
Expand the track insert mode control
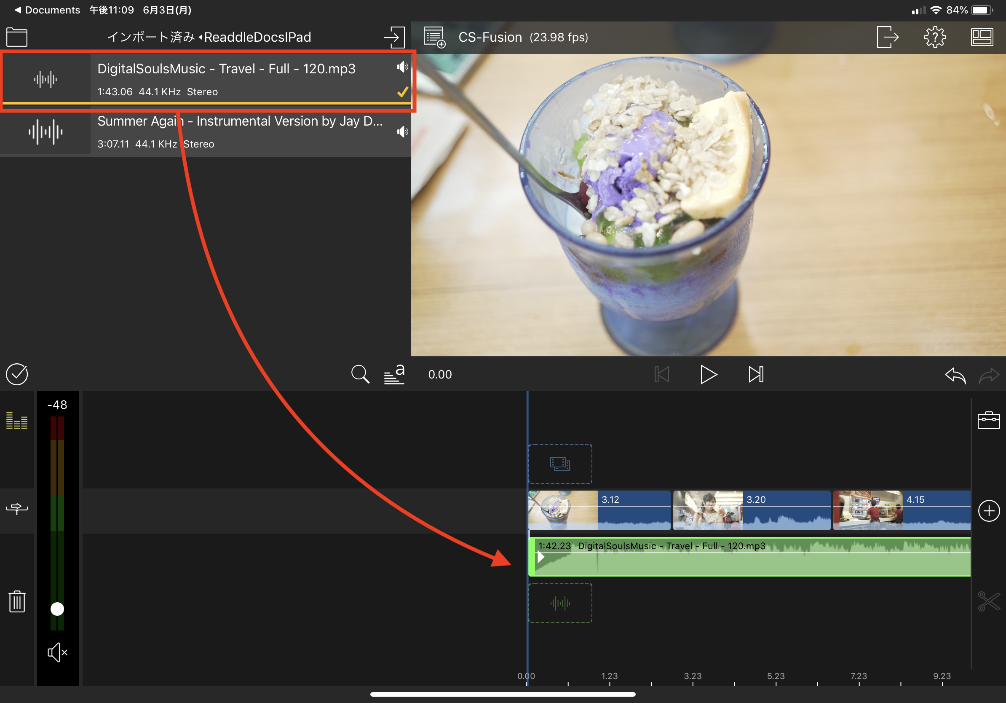17,508
